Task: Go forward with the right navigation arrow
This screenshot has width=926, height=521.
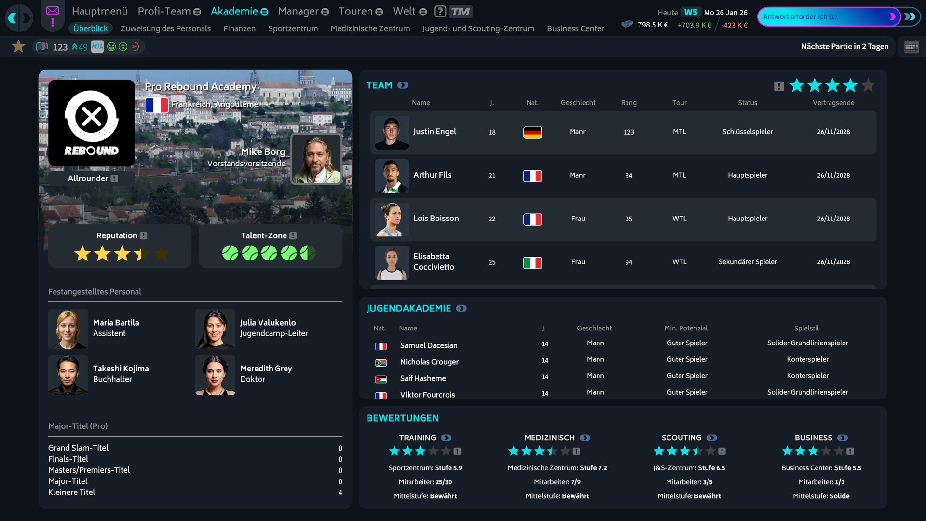Action: pos(27,18)
